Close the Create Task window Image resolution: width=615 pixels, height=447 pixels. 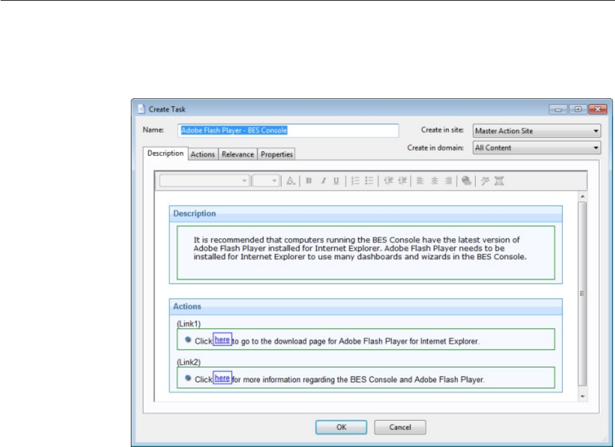598,110
